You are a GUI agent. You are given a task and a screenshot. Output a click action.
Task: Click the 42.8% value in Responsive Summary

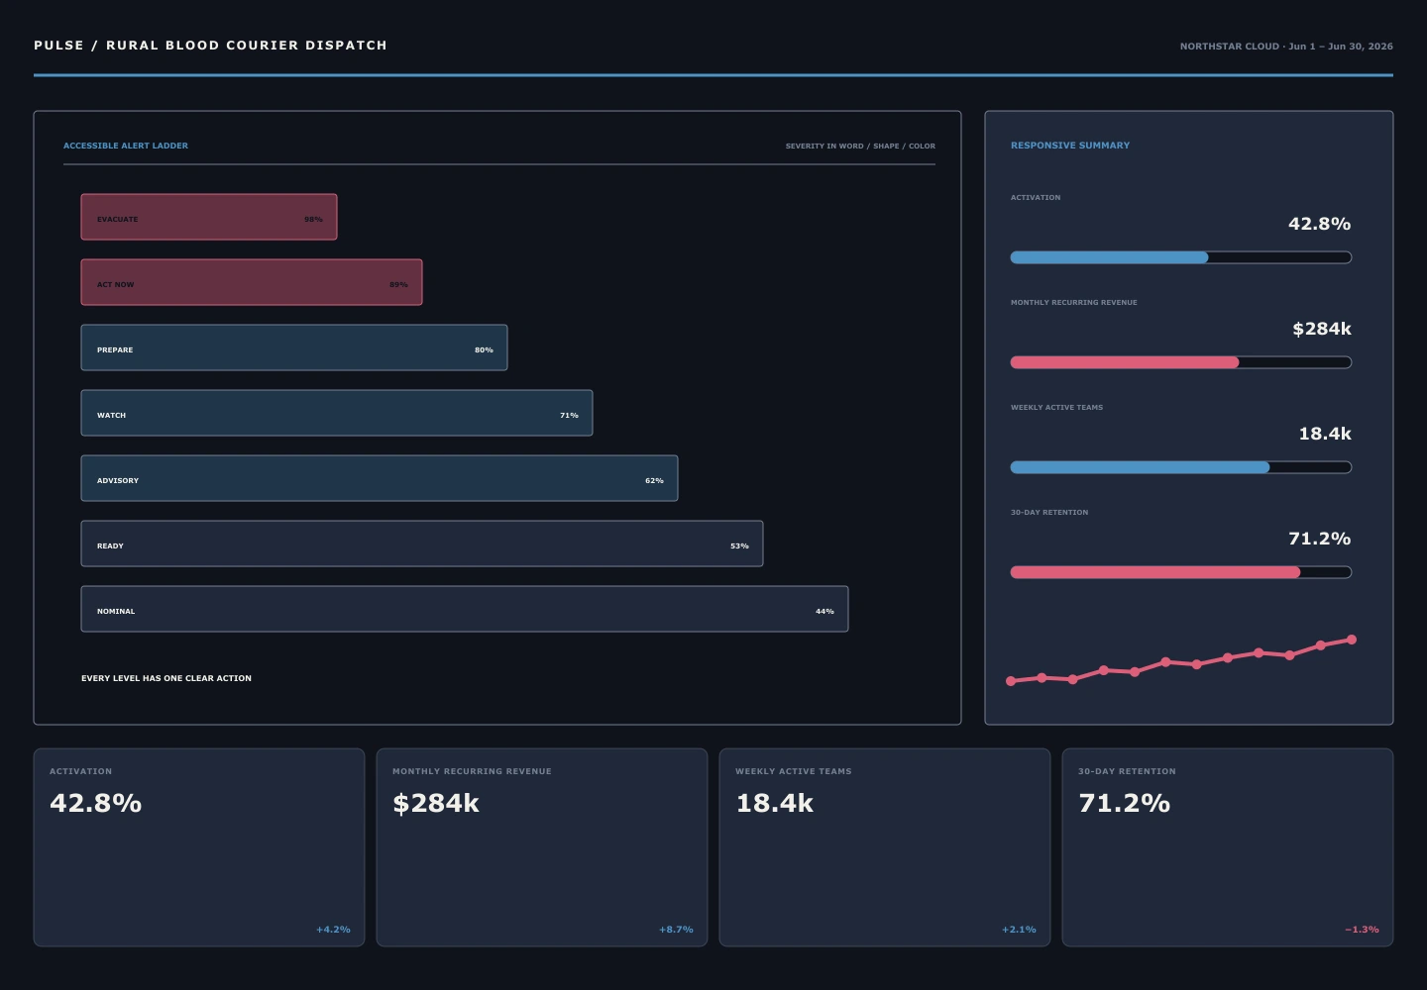click(x=1319, y=224)
